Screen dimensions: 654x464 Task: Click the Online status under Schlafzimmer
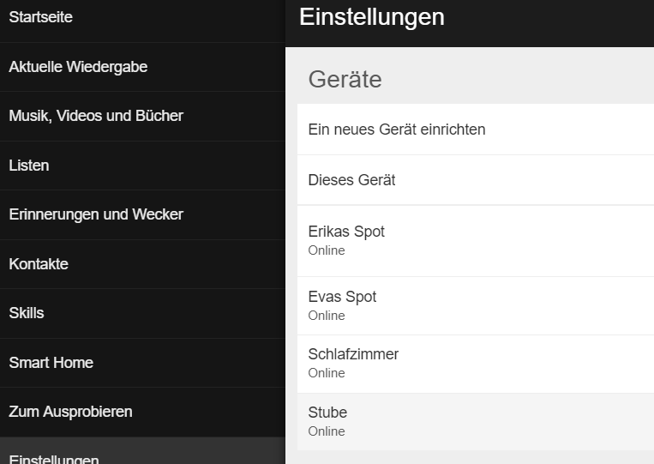[x=327, y=373]
